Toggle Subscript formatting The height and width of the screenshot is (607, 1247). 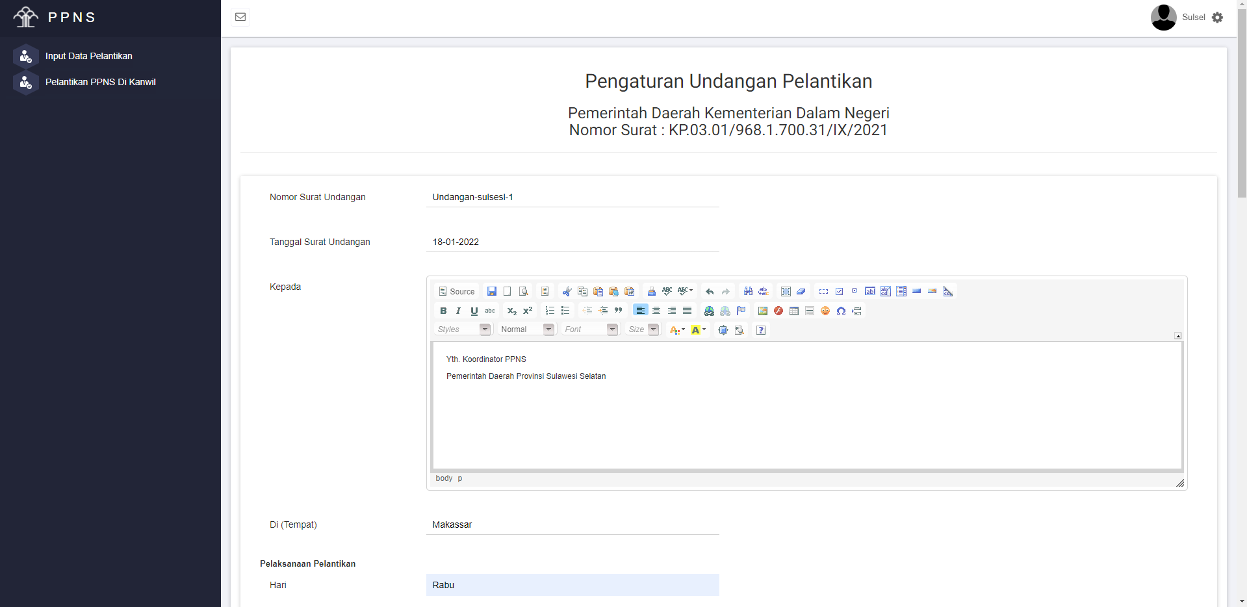512,311
